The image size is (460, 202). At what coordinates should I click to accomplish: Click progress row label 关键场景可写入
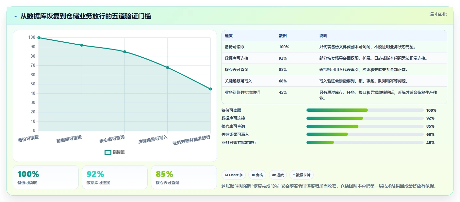coord(235,135)
